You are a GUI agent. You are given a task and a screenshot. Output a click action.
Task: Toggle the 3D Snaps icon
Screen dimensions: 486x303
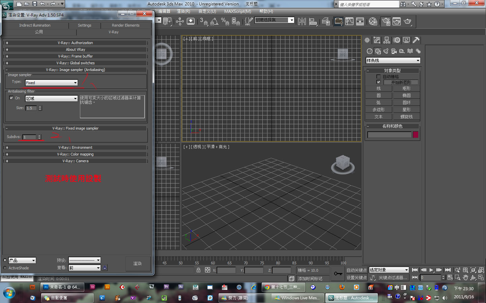[x=204, y=22]
